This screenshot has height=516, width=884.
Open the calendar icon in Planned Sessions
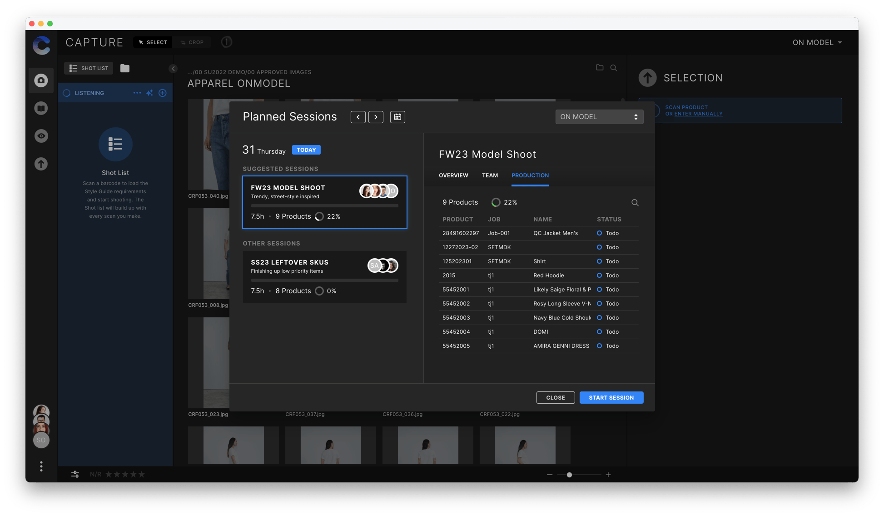click(x=397, y=117)
